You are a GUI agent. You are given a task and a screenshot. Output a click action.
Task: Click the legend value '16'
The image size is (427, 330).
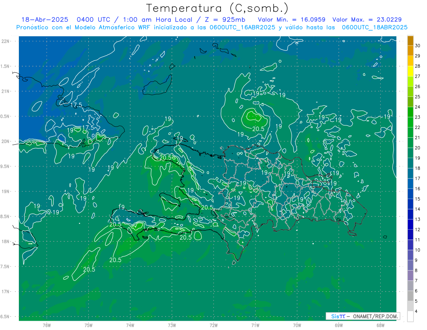(x=418, y=189)
